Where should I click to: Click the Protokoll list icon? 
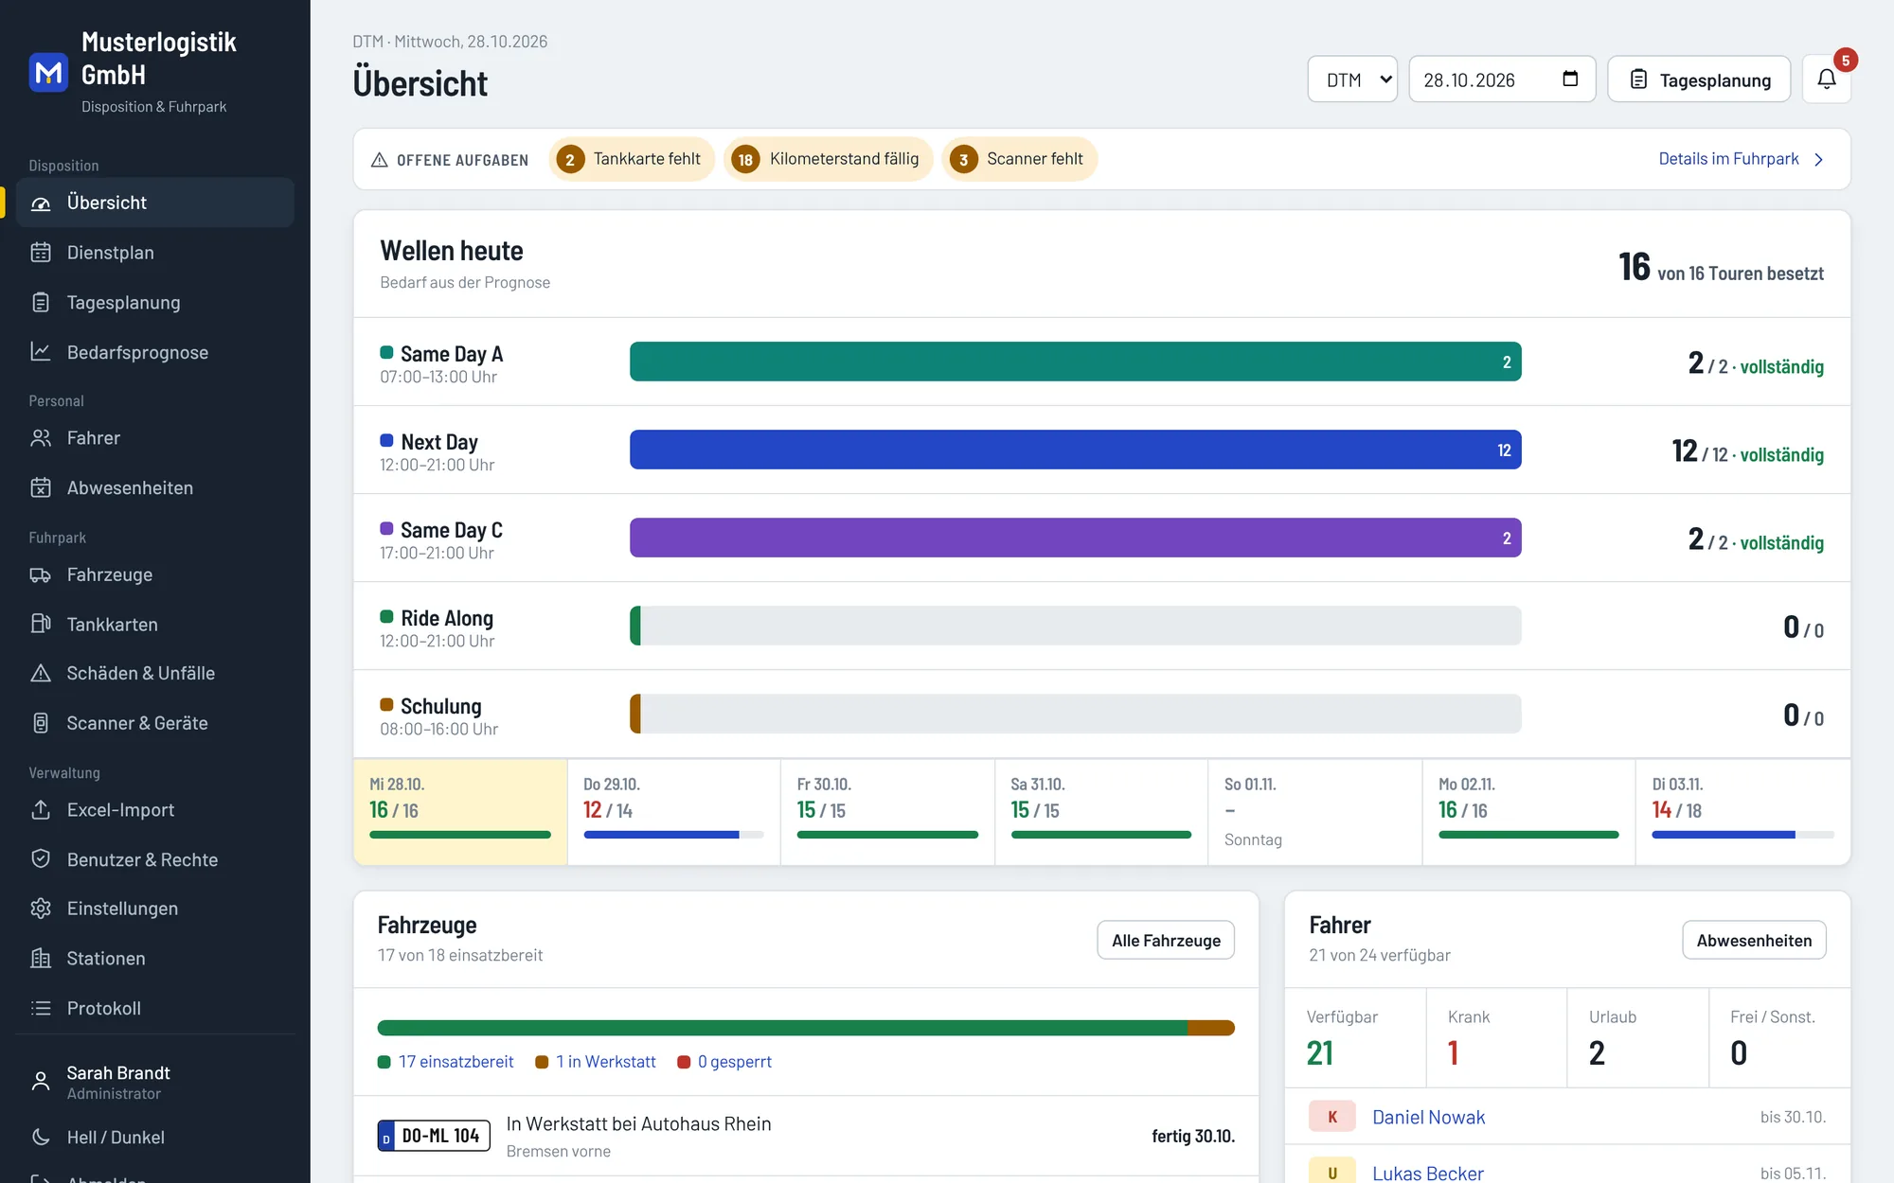(41, 1009)
